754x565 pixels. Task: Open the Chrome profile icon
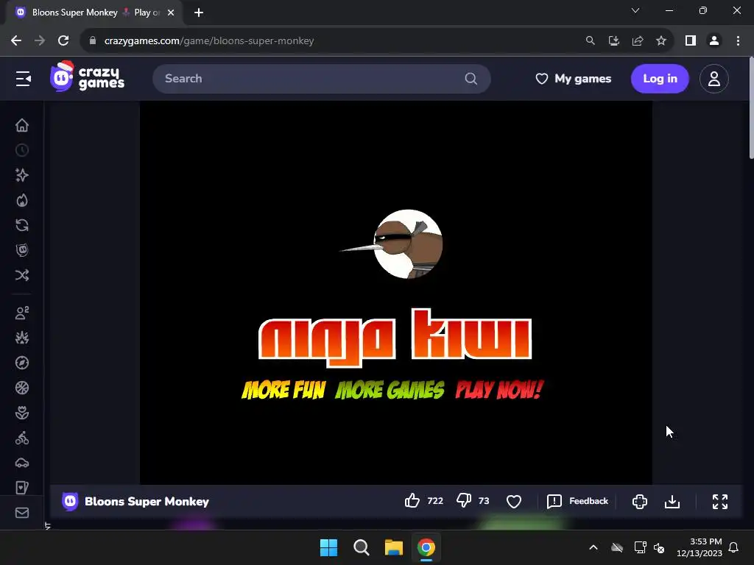click(714, 41)
